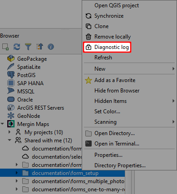The width and height of the screenshot is (177, 194).
Task: Expand the documentation\form_setup folder
Action: (17, 173)
